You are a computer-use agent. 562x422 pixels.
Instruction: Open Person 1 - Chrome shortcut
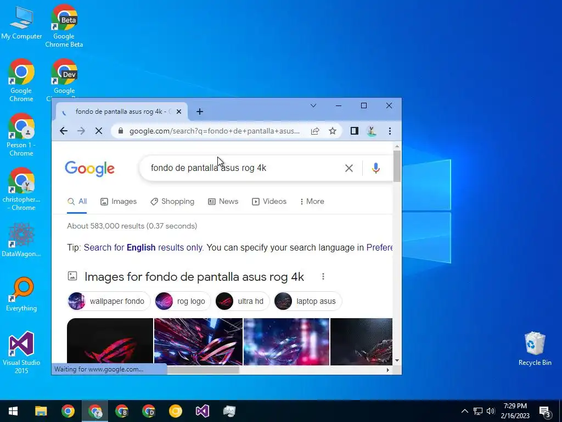(x=21, y=135)
